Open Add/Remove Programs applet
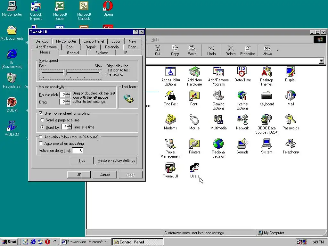 tap(218, 76)
